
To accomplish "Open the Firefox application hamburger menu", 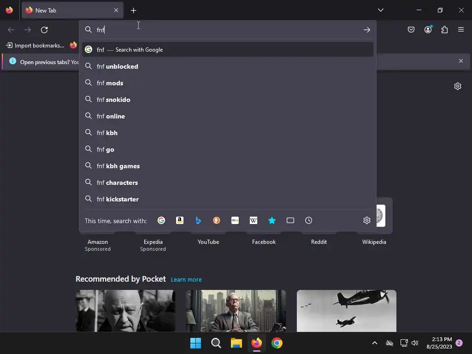I will pos(461,29).
